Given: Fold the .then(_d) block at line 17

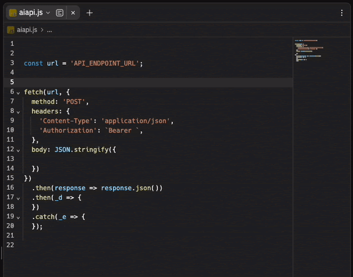Looking at the screenshot, I should (x=18, y=198).
